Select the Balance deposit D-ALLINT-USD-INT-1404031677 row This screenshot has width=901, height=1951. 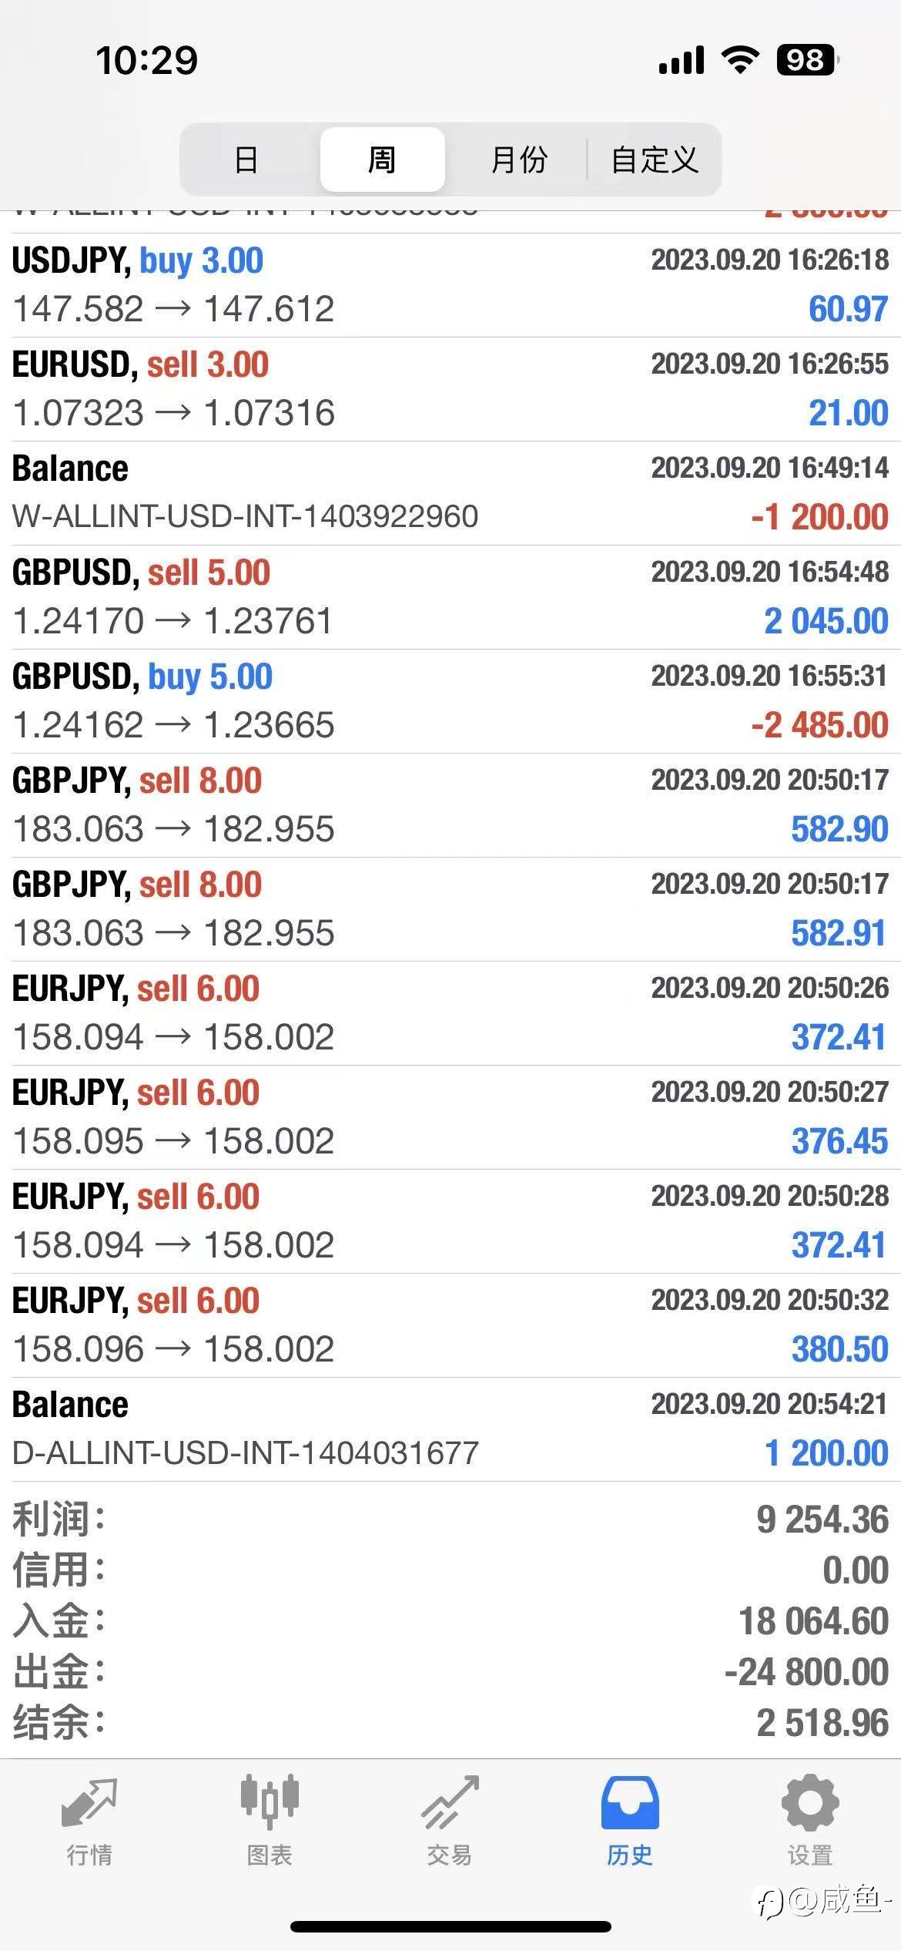pos(450,1429)
